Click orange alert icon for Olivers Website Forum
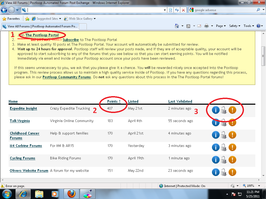This screenshot has height=199, width=266. coord(232,172)
